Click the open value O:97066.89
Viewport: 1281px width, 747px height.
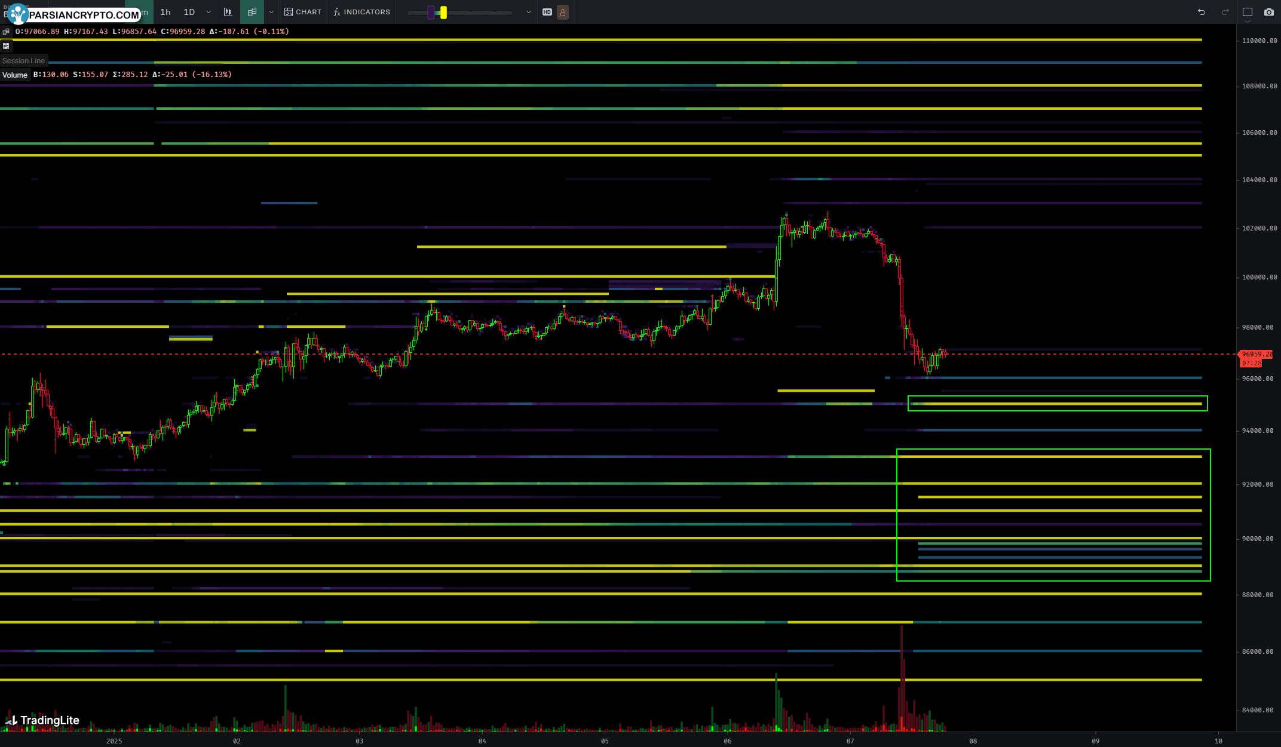pyautogui.click(x=38, y=32)
